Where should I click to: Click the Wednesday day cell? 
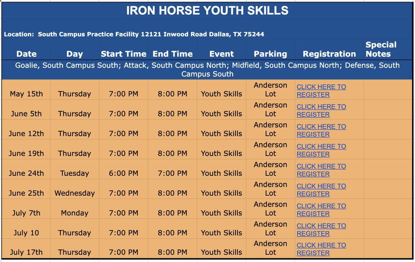(x=75, y=193)
